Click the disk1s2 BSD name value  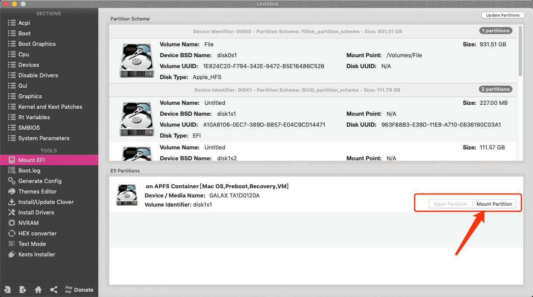[227, 159]
